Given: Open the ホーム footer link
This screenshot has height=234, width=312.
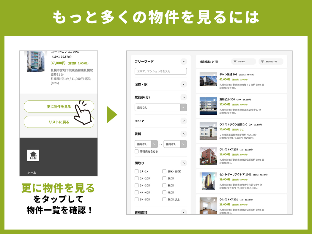Looking at the screenshot, I should [32, 173].
